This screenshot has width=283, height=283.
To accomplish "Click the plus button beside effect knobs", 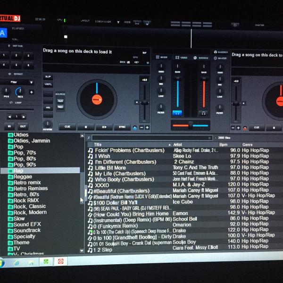I will [32, 92].
